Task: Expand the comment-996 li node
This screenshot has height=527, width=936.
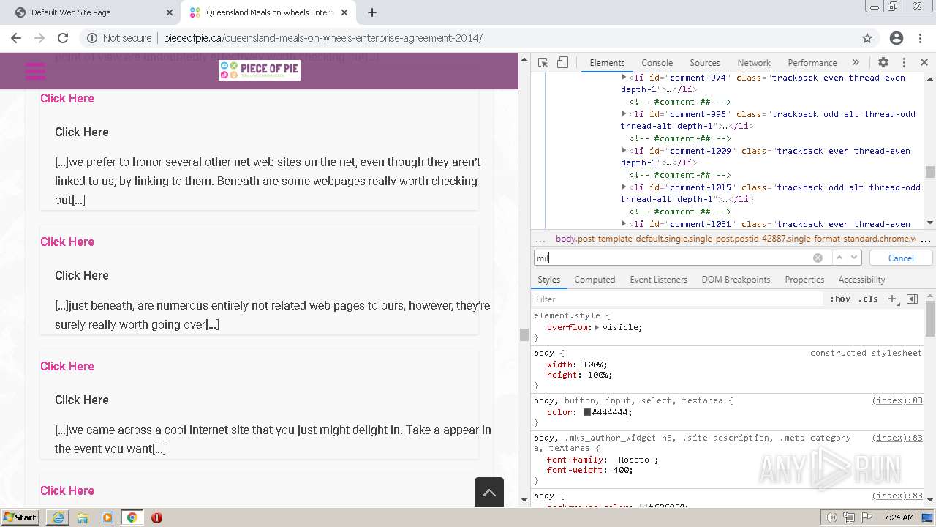Action: [x=624, y=114]
